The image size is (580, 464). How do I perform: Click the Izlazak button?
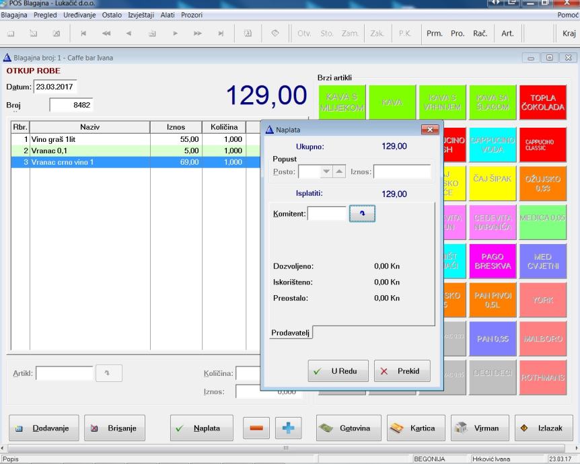click(x=544, y=428)
